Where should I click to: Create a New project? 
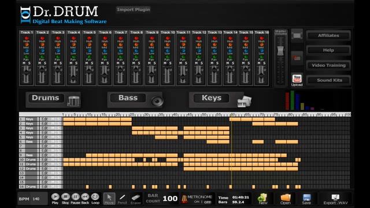pyautogui.click(x=262, y=199)
